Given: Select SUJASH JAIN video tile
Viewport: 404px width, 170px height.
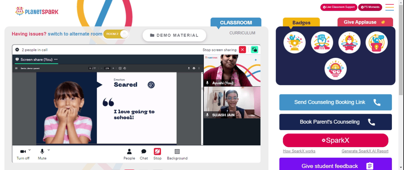Looking at the screenshot, I should (x=232, y=102).
